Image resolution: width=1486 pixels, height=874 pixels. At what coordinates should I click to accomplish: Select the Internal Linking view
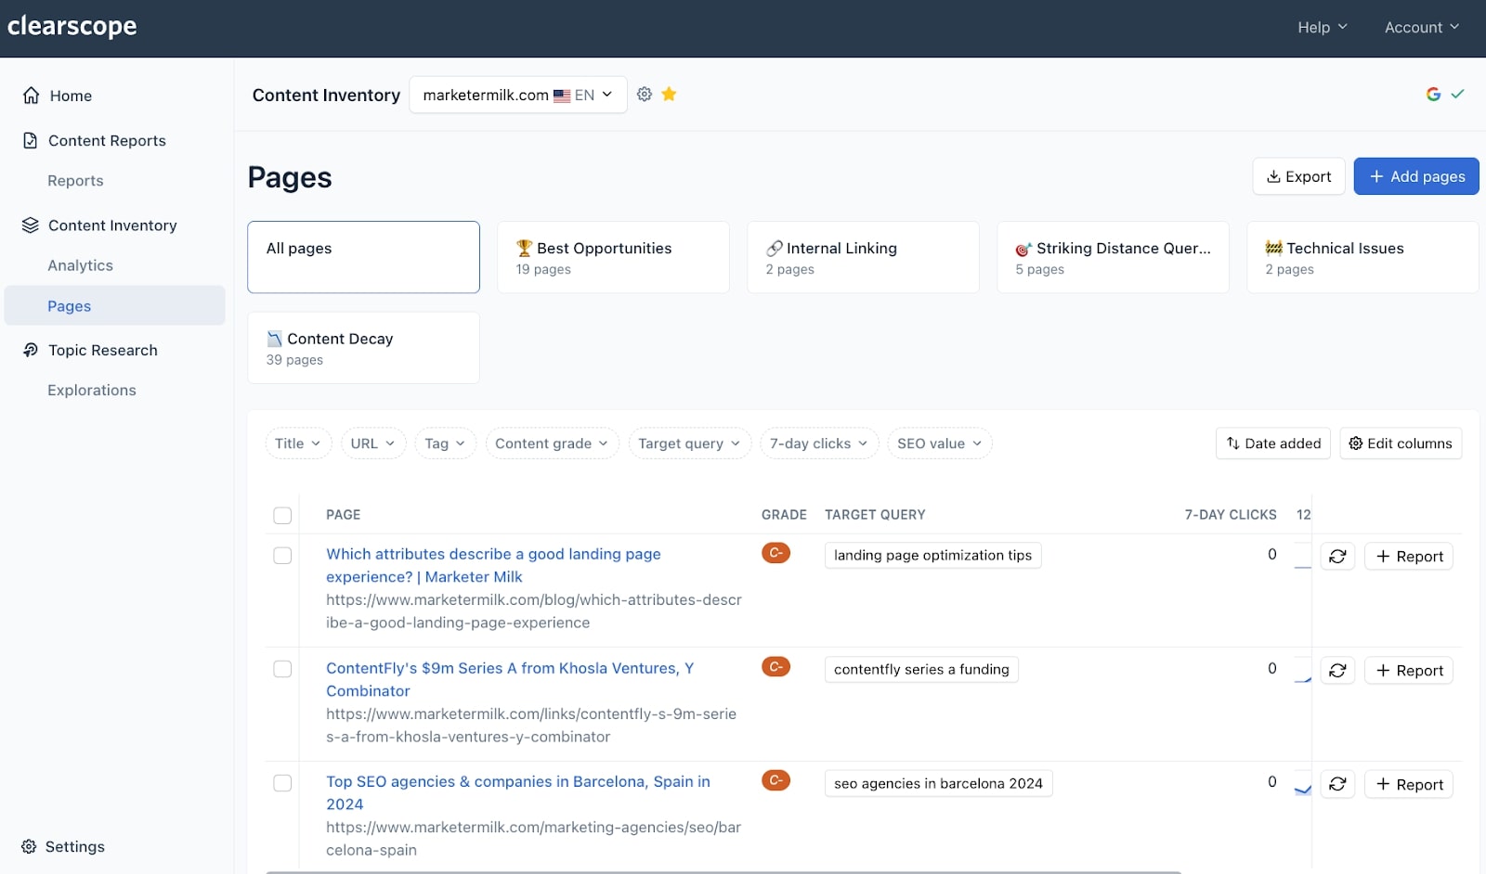[x=863, y=257]
